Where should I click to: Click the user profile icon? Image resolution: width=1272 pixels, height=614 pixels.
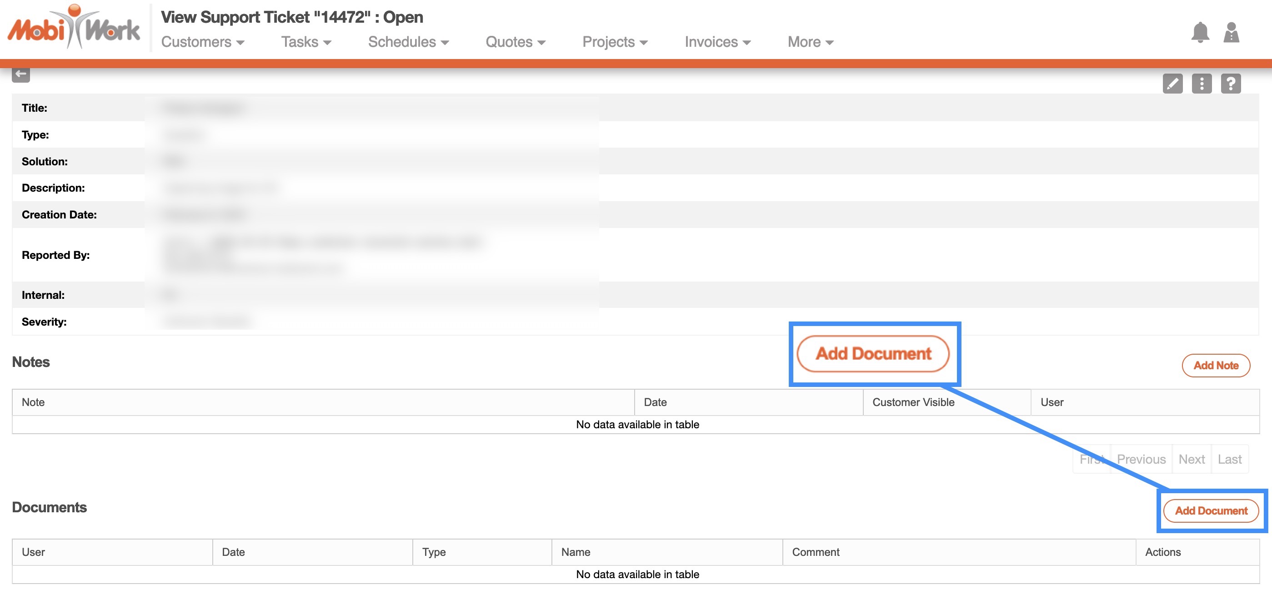click(1231, 33)
